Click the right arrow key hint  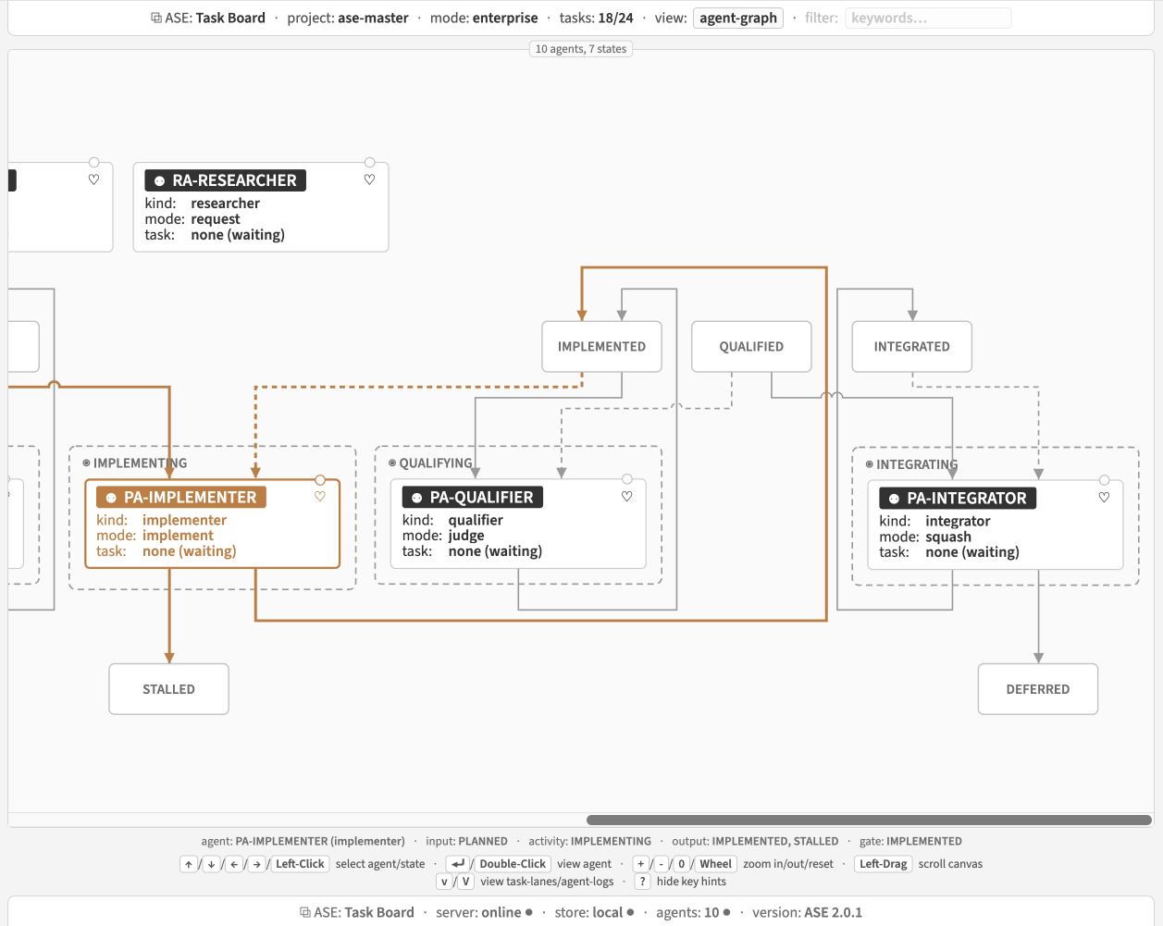point(256,864)
